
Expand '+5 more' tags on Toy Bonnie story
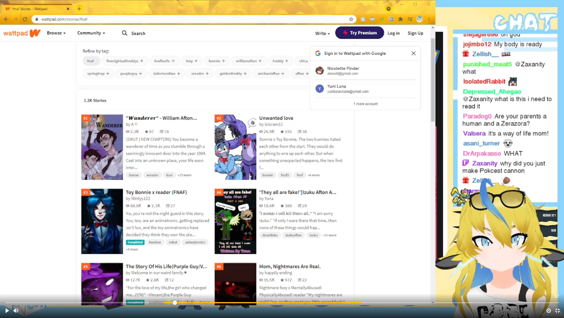132,249
